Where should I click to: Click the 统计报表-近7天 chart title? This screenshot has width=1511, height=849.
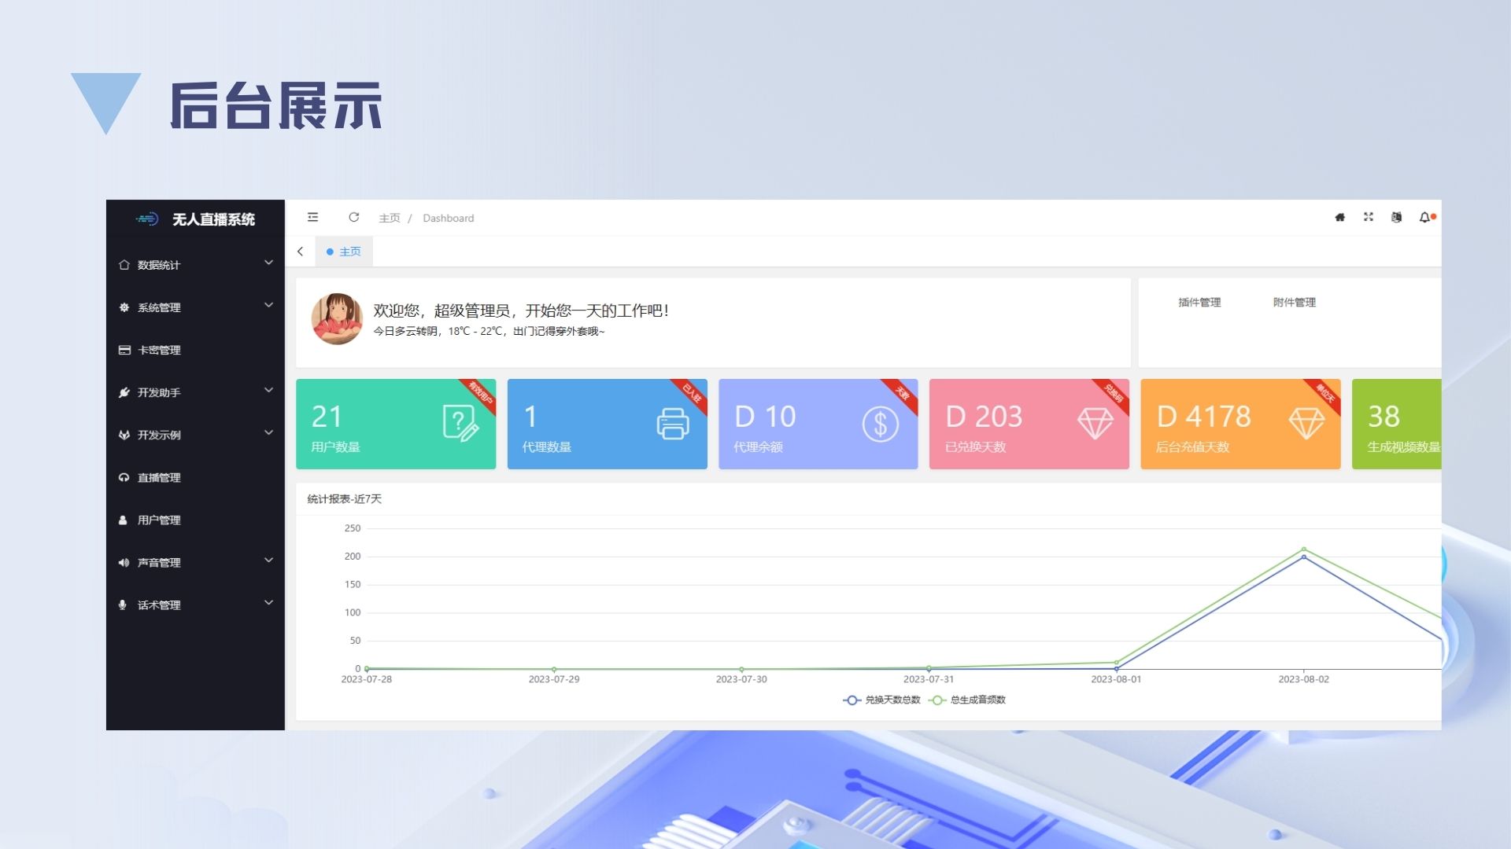pos(344,499)
